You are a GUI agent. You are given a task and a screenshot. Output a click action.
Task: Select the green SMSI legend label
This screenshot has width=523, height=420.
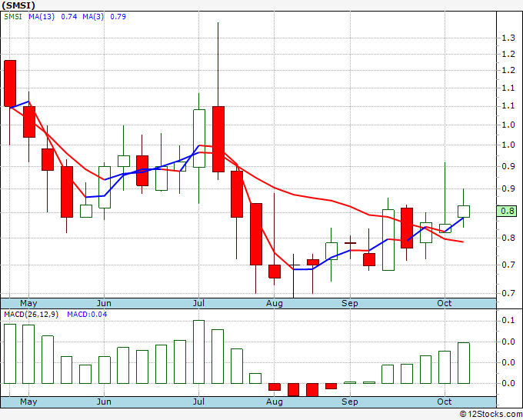[x=13, y=17]
